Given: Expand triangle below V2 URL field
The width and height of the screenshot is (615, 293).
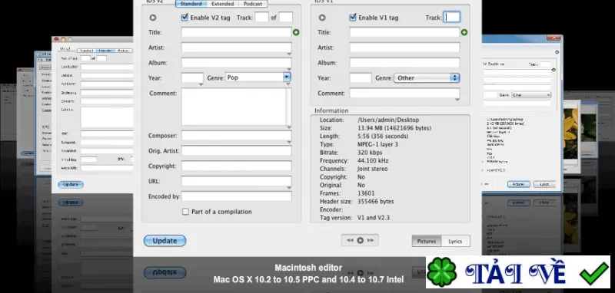Looking at the screenshot, I should coord(289,188).
